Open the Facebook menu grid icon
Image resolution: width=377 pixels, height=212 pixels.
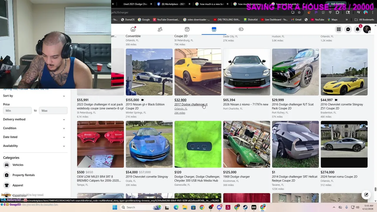tap(339, 29)
